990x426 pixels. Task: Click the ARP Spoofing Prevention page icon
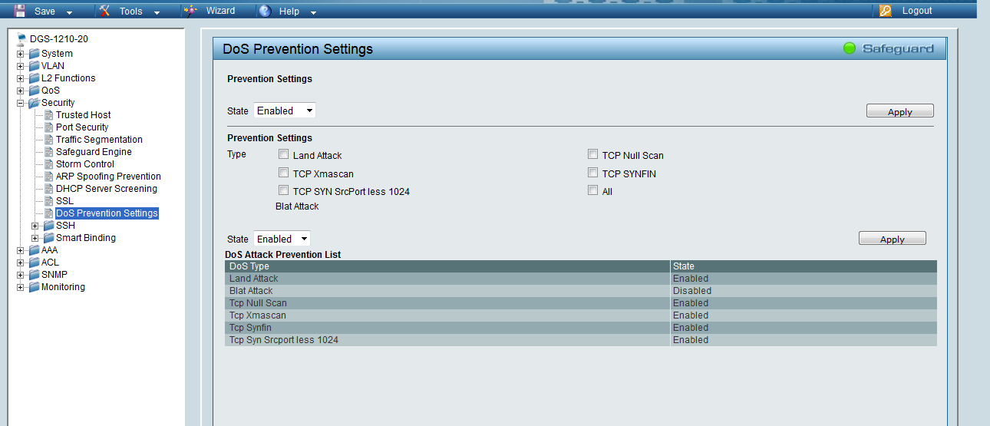[48, 177]
